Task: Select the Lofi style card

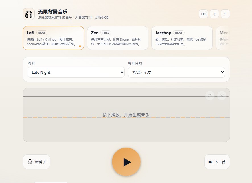Action: tap(53, 38)
